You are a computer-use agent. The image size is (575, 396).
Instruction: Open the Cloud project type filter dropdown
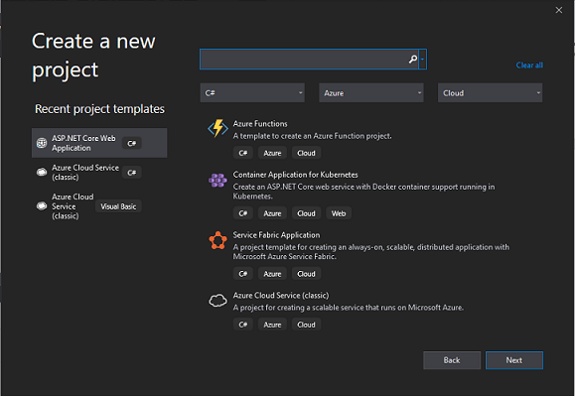pyautogui.click(x=490, y=93)
